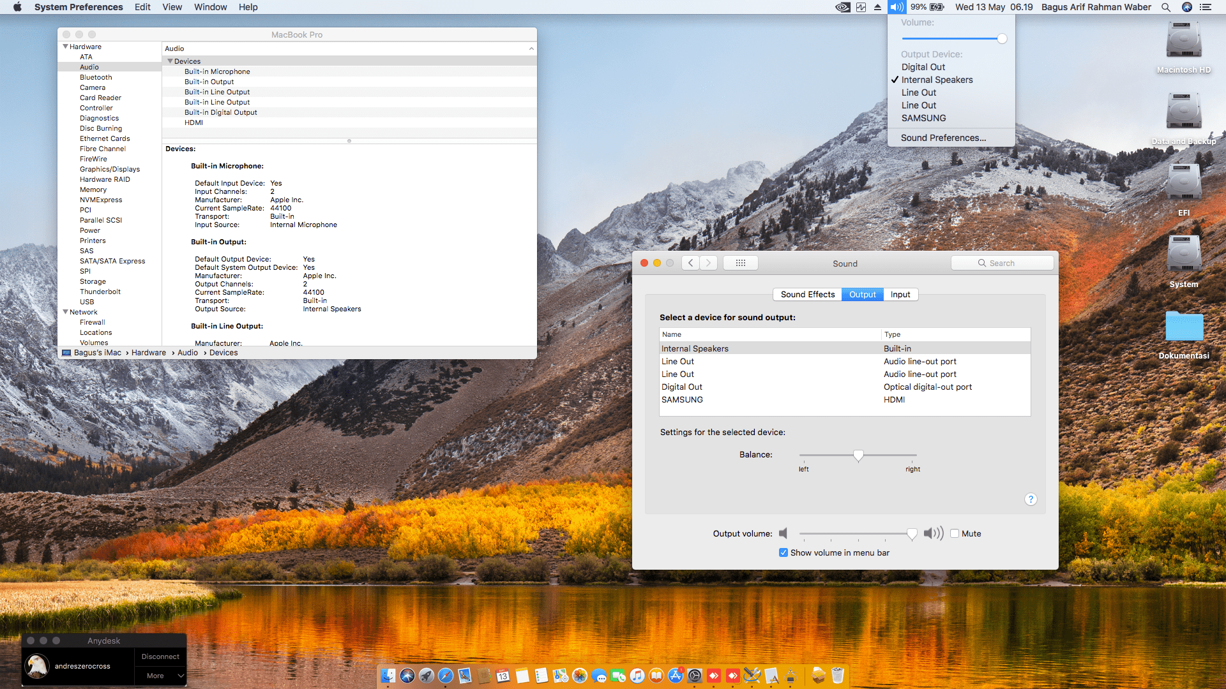Viewport: 1226px width, 689px height.
Task: Open Safari from the dock
Action: 446,676
